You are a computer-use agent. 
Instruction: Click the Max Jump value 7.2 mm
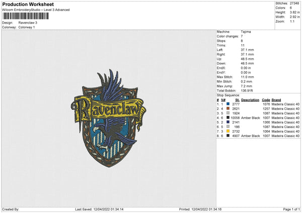coord(247,86)
